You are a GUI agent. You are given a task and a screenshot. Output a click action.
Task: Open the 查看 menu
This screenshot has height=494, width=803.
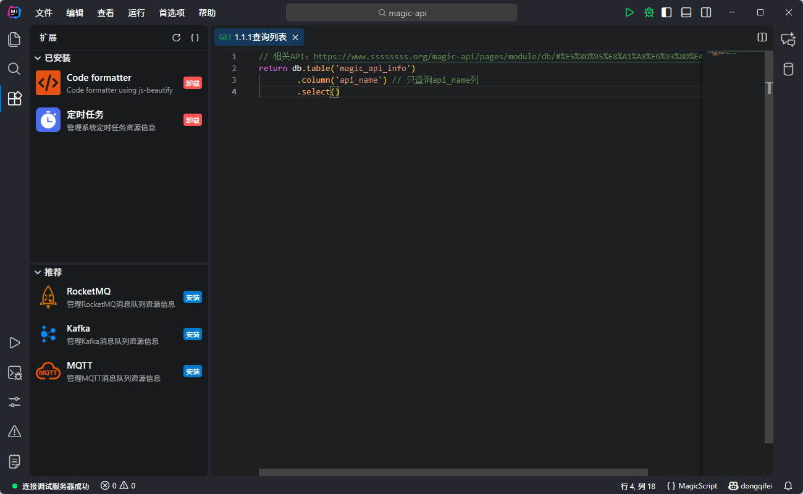(106, 13)
